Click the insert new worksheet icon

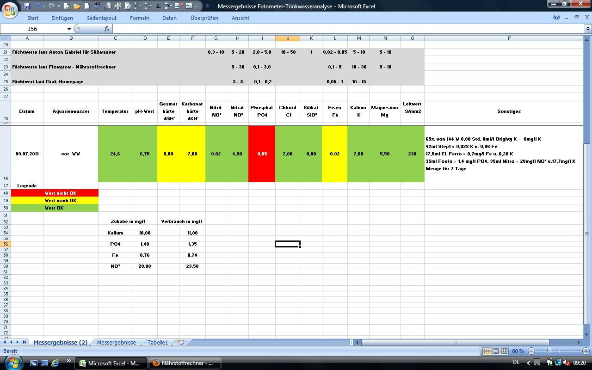[181, 343]
